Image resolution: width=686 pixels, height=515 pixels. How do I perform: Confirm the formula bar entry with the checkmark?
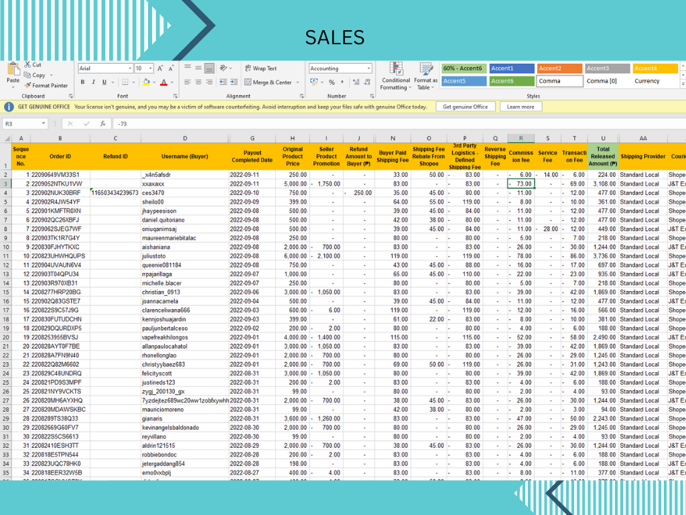(86, 124)
